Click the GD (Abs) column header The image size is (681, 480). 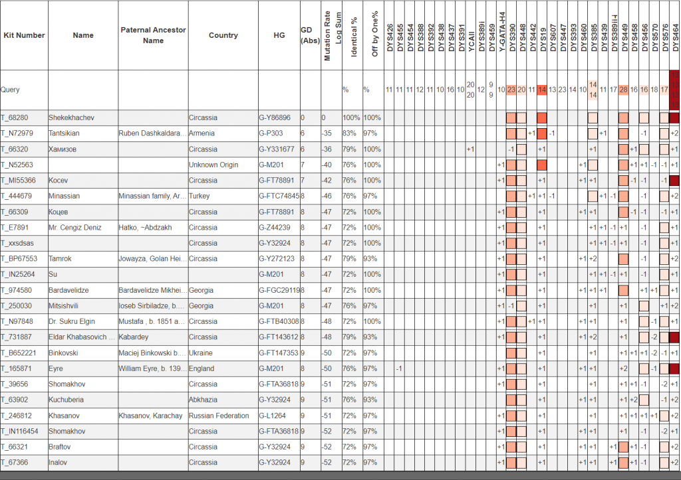tap(310, 35)
